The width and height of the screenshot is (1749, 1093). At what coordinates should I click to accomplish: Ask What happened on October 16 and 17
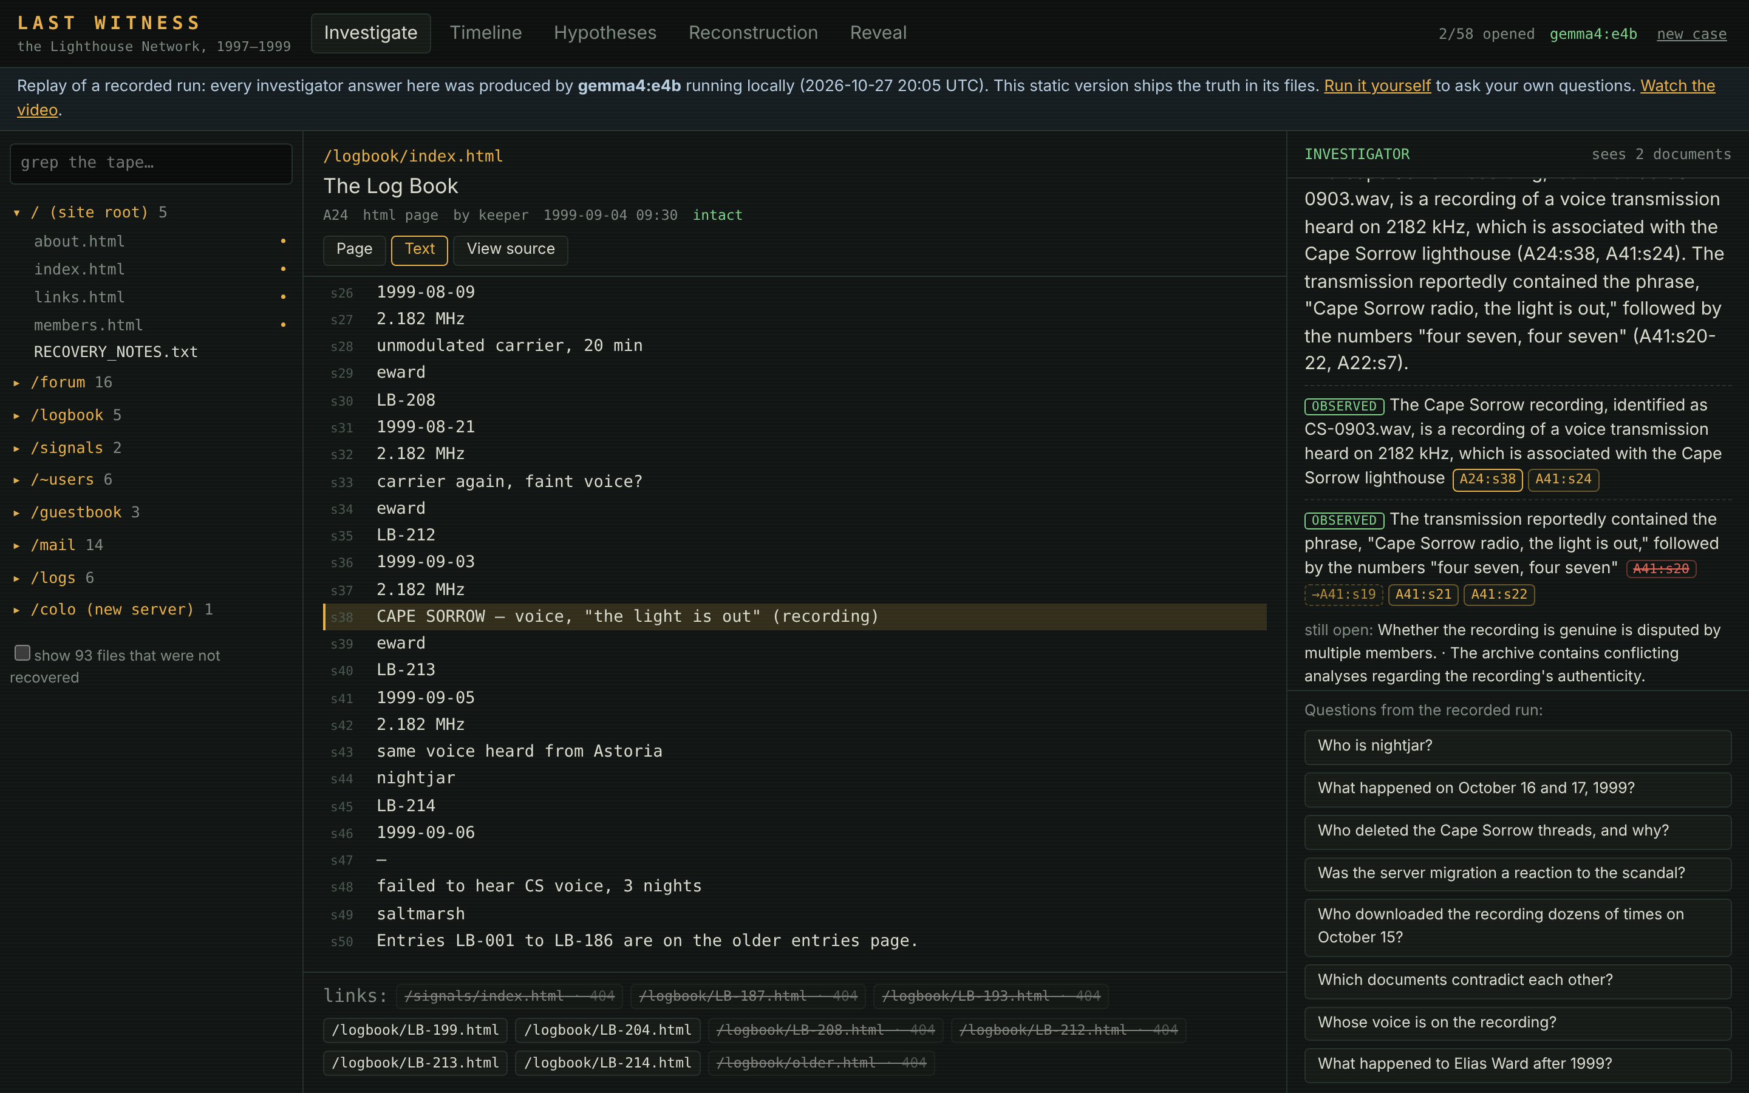point(1518,789)
